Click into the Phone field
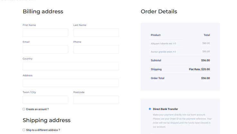 (96, 49)
